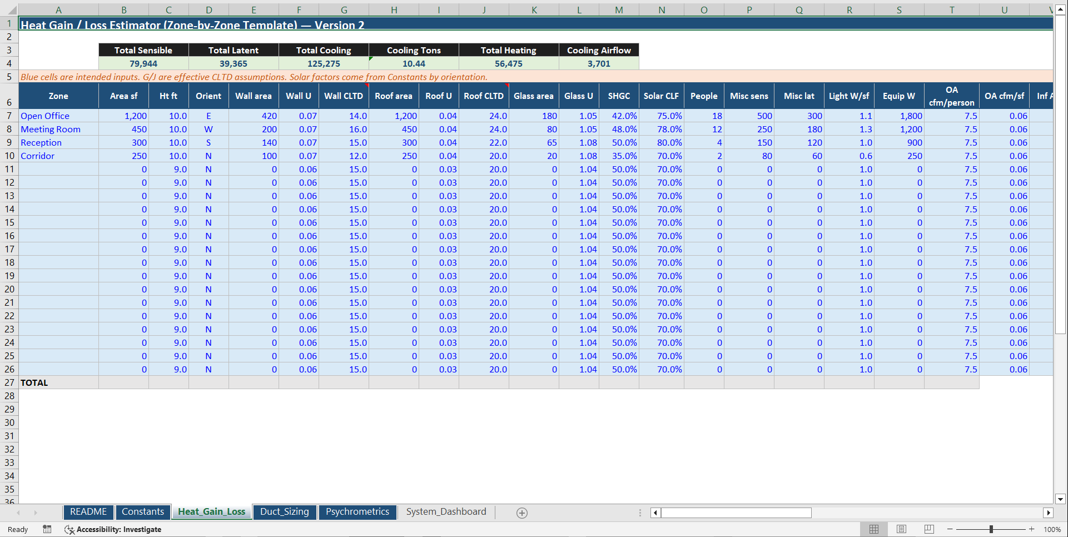Screen dimensions: 1068x537
Task: Activate Page Break Preview icon
Action: click(928, 529)
